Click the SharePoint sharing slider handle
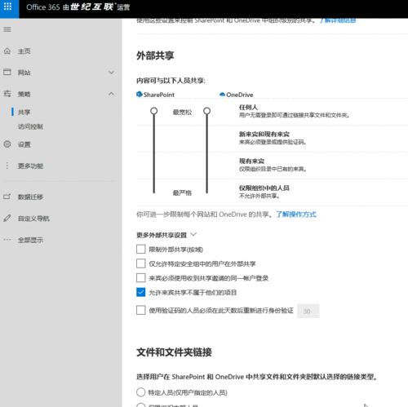 tap(154, 111)
